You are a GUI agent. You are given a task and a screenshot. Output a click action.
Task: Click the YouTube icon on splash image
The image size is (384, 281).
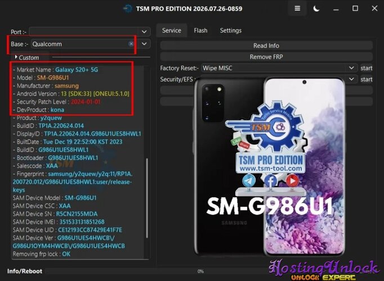292,181
